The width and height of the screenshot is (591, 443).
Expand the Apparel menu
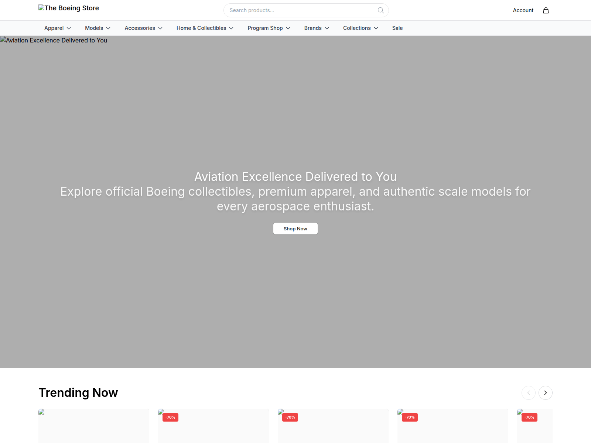(x=58, y=28)
